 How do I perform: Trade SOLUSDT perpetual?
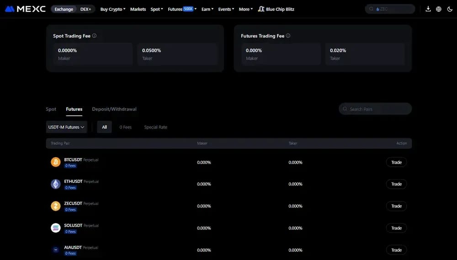point(396,228)
